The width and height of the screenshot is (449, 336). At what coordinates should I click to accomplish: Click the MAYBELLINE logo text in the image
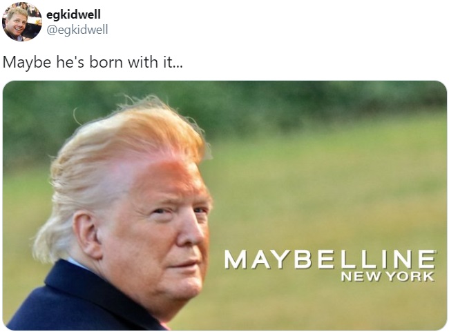click(x=329, y=259)
